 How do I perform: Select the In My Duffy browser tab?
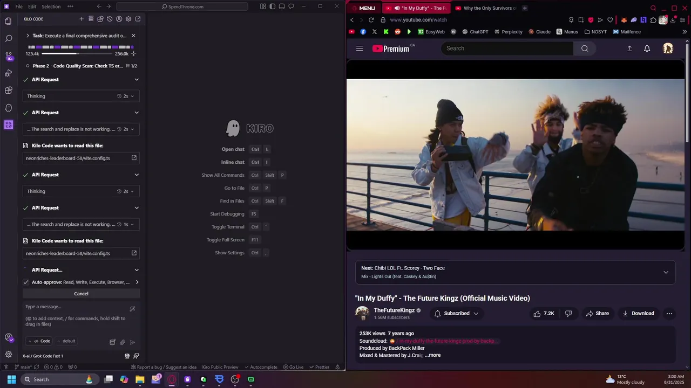416,8
